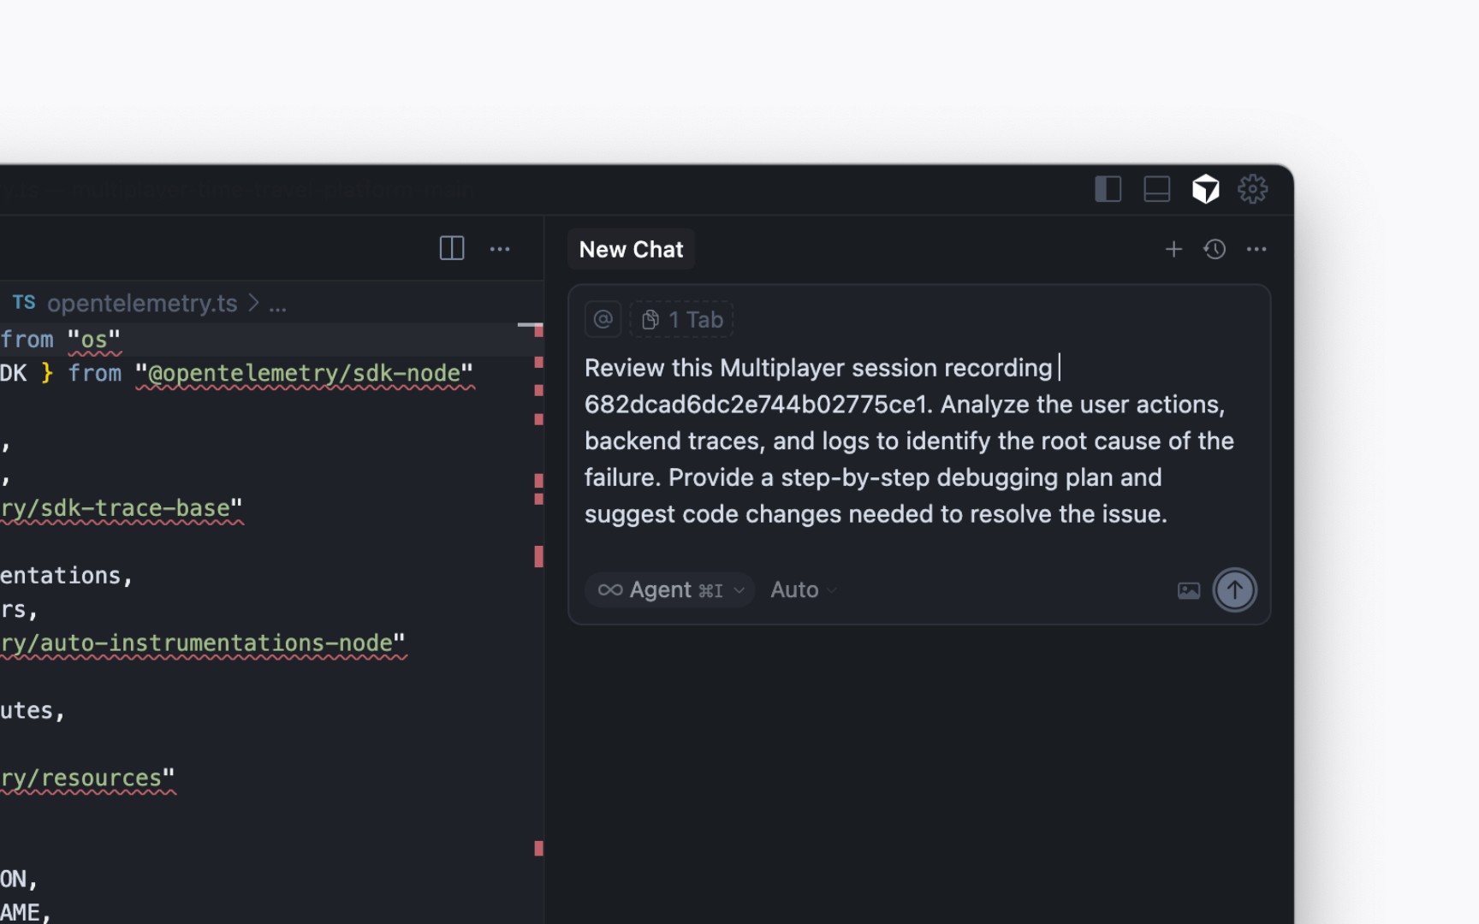Image resolution: width=1479 pixels, height=924 pixels.
Task: Open the @ mention context picker
Action: point(603,318)
